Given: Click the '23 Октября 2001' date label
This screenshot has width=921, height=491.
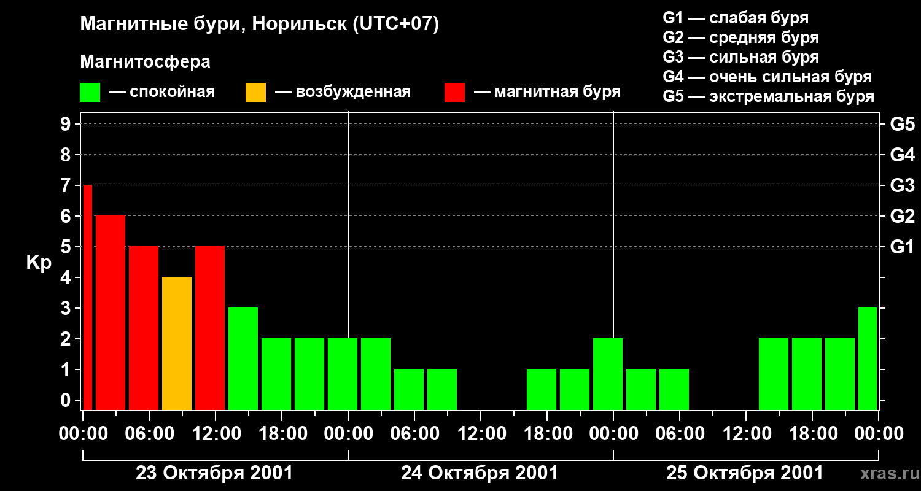Looking at the screenshot, I should (214, 473).
